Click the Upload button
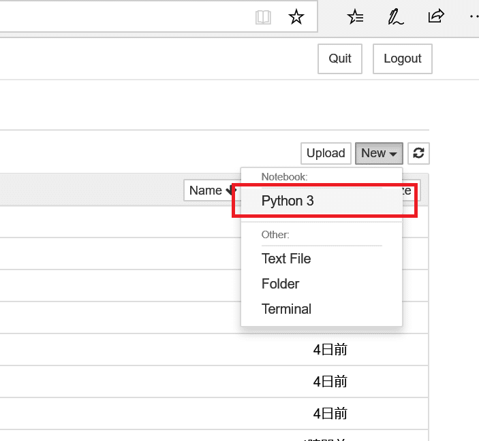The width and height of the screenshot is (479, 441). coord(326,153)
